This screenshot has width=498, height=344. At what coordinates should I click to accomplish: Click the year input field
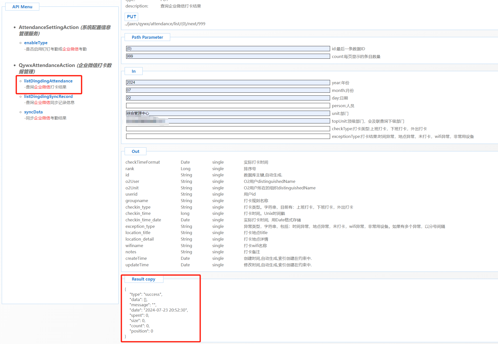pyautogui.click(x=228, y=82)
